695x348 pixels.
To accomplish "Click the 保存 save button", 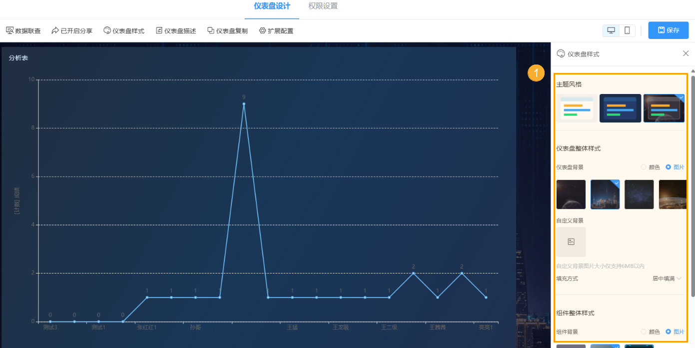I will (669, 30).
